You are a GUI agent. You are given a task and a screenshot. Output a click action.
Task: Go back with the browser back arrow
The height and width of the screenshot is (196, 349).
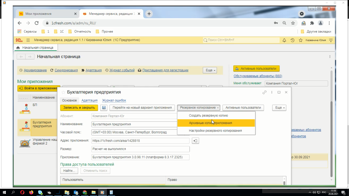[x=19, y=23]
